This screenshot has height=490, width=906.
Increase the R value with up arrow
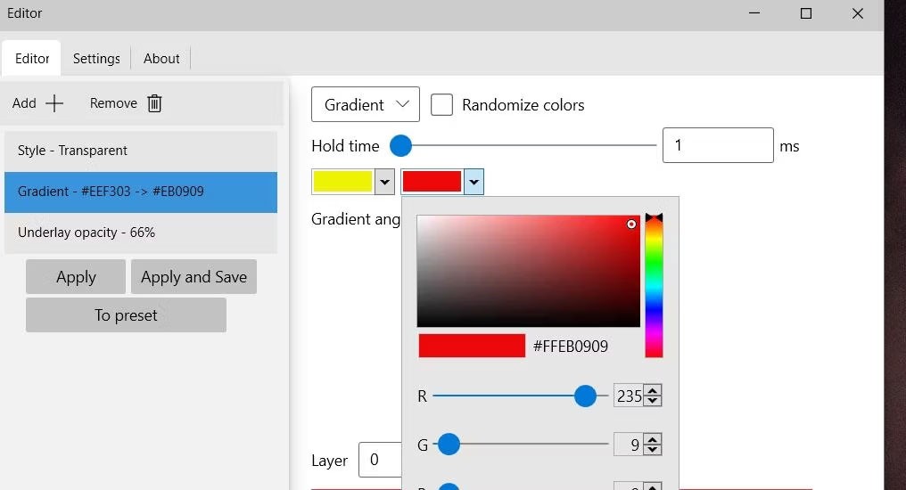pyautogui.click(x=653, y=390)
